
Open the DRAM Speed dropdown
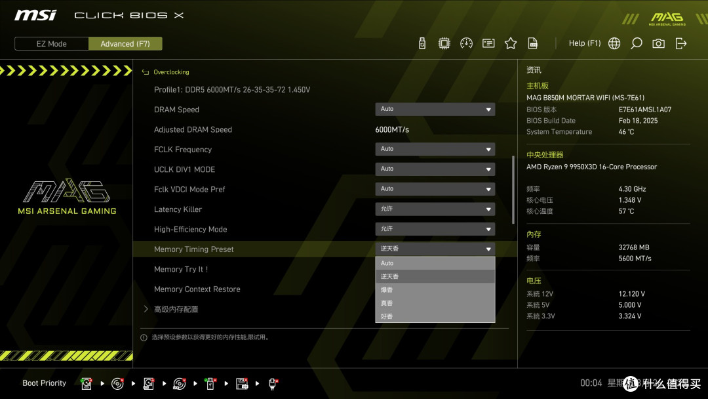point(435,110)
